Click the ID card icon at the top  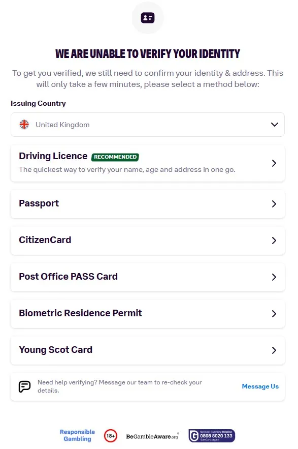tap(148, 18)
